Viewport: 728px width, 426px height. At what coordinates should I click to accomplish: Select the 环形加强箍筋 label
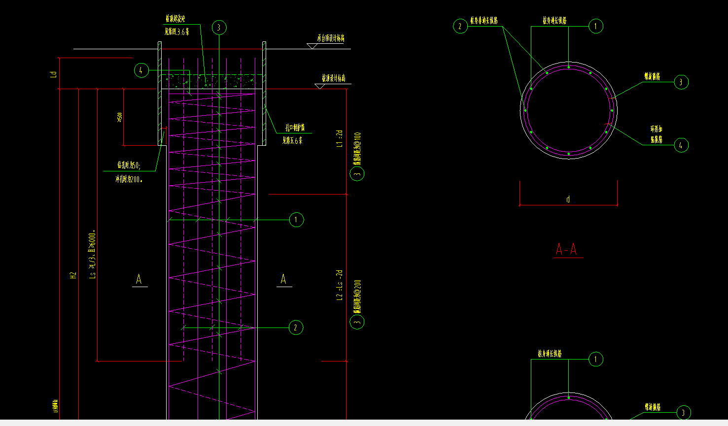pos(656,134)
